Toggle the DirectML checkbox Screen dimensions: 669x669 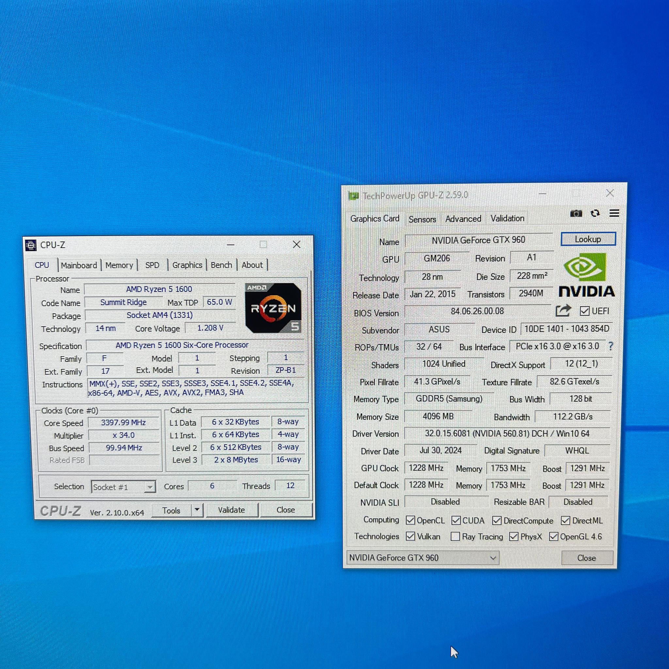point(565,520)
